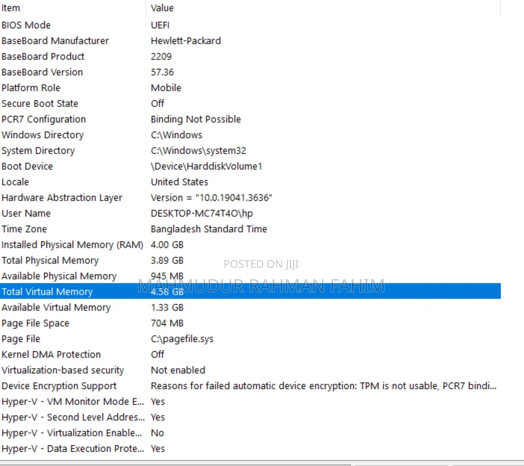Select the Hardware Abstraction Layer row
Screen dimensions: 524x466
(62, 198)
